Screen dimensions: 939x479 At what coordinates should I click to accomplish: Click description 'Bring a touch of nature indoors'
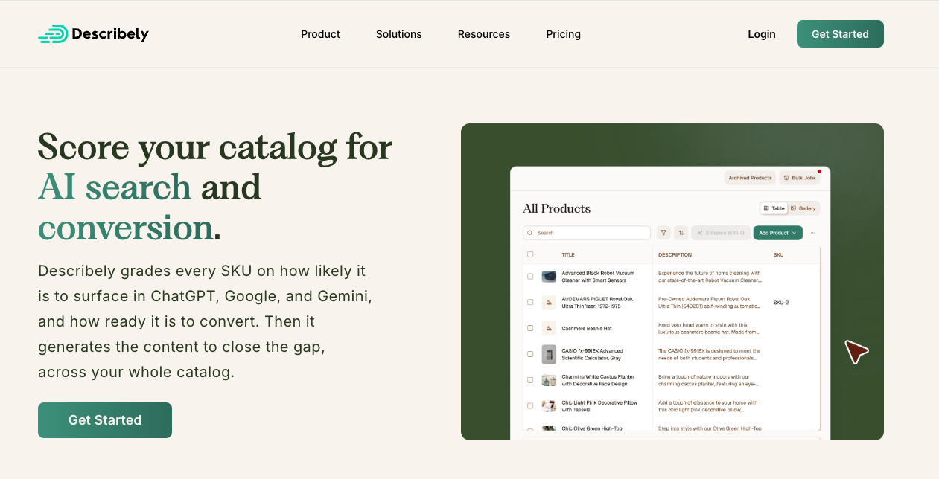tap(709, 380)
